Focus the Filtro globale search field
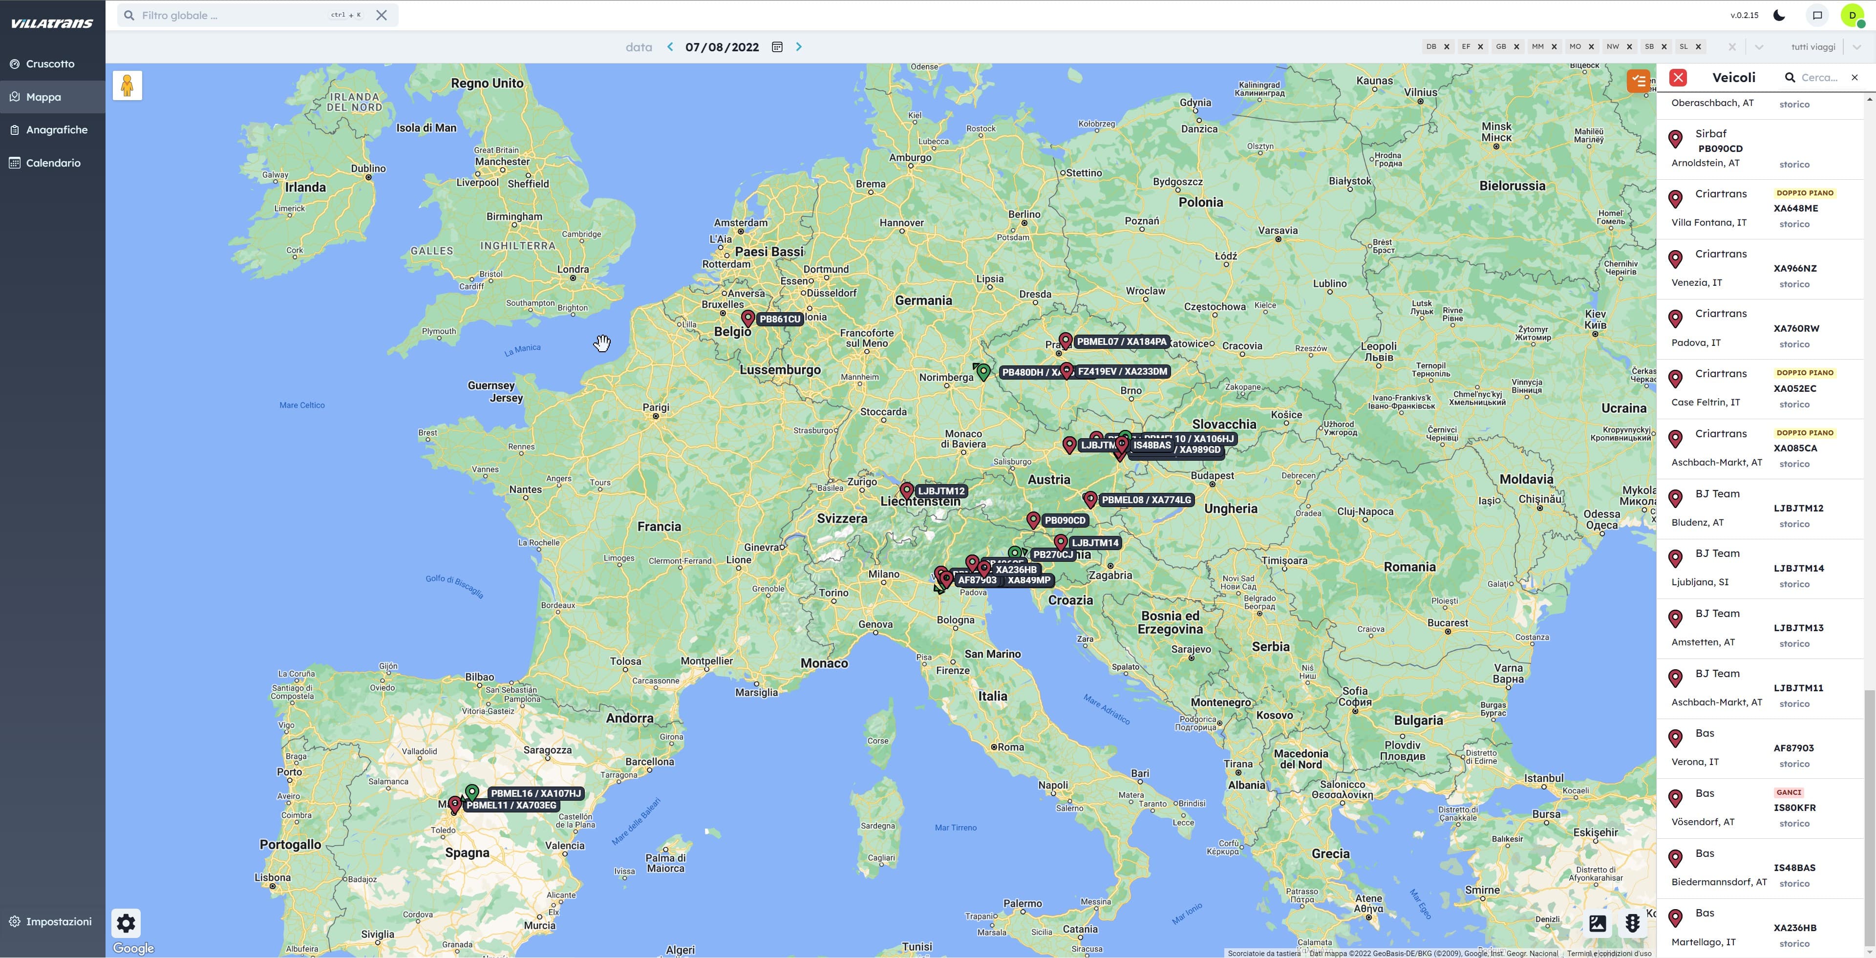The image size is (1876, 958). [233, 15]
